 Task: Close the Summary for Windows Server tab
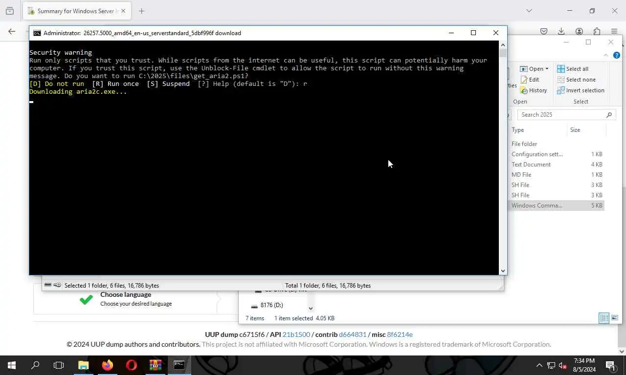pyautogui.click(x=123, y=11)
